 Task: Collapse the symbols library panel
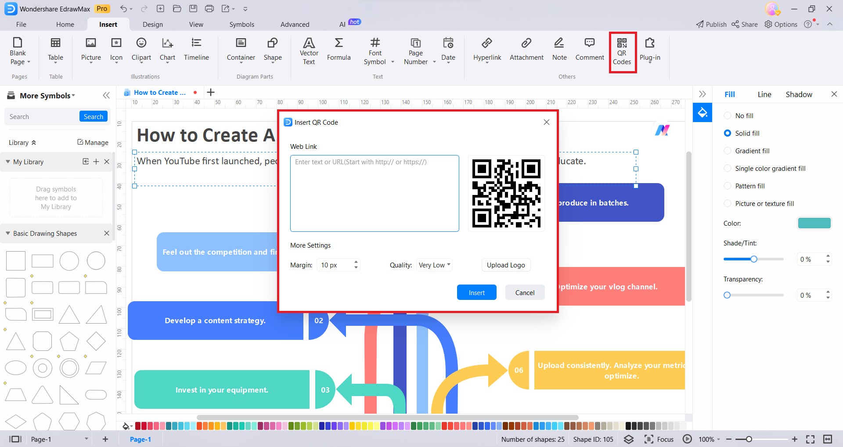click(106, 95)
